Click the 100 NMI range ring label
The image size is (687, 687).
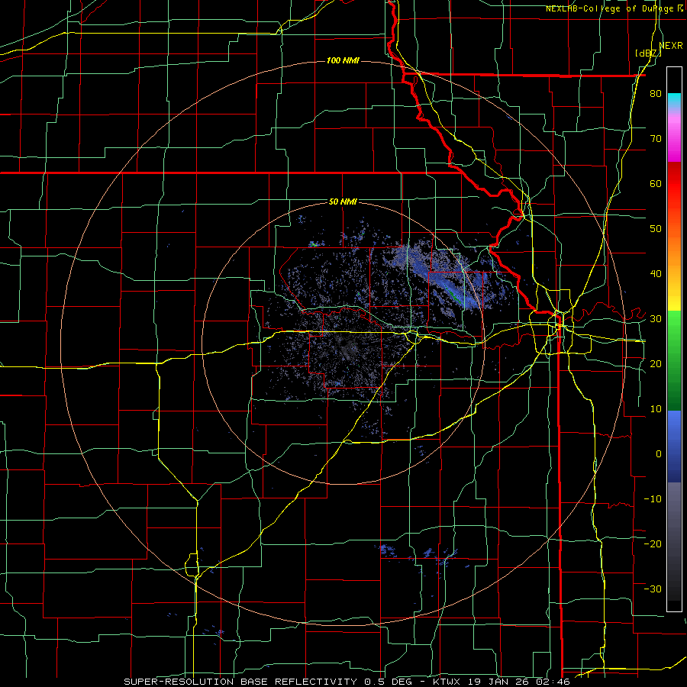pyautogui.click(x=343, y=60)
